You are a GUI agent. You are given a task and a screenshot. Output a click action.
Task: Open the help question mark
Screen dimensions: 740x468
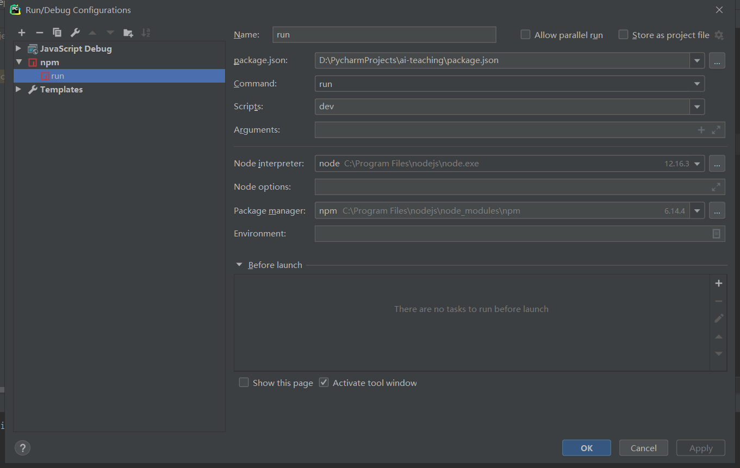click(22, 448)
